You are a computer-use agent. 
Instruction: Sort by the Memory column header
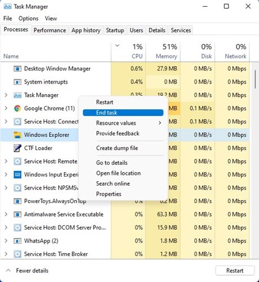(x=163, y=51)
